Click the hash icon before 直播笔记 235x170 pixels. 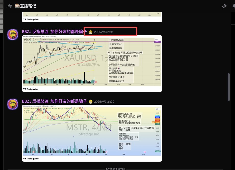pyautogui.click(x=10, y=6)
